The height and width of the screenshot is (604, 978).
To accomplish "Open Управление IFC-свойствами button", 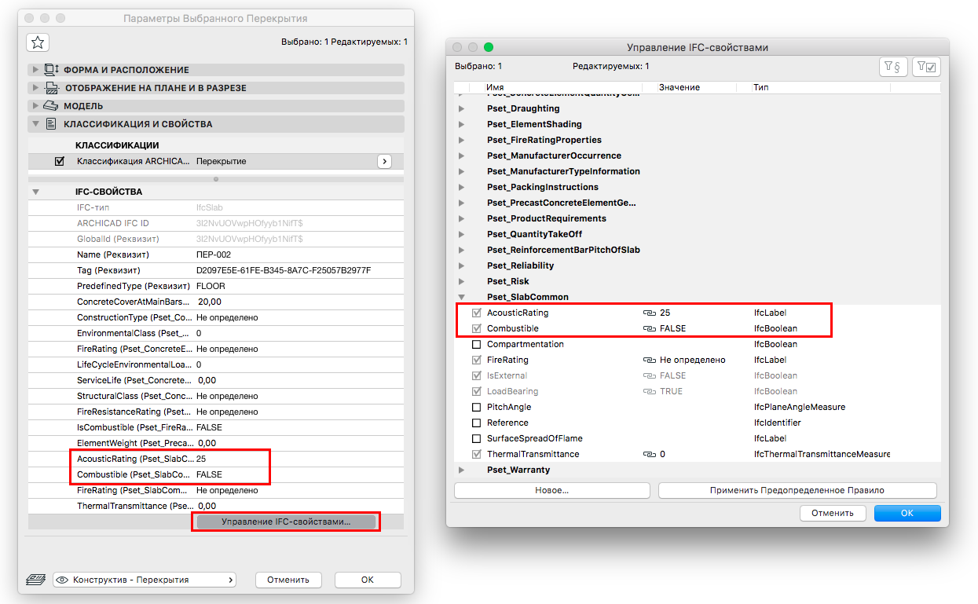I will point(286,522).
